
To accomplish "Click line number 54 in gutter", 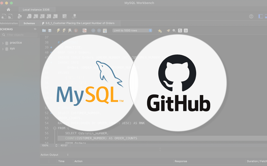I will (x=46, y=123).
